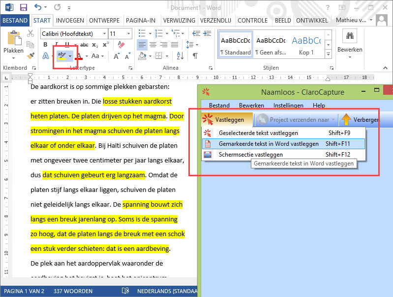
Task: Click the Vastleggen capture button in ClaroCapture
Action: pos(227,120)
